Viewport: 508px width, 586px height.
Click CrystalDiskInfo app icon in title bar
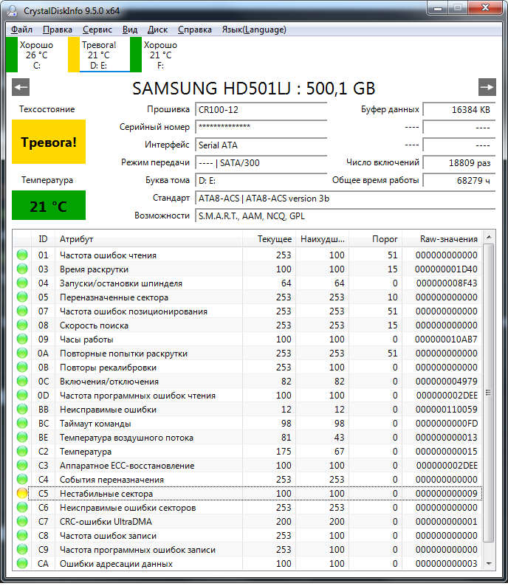click(12, 10)
